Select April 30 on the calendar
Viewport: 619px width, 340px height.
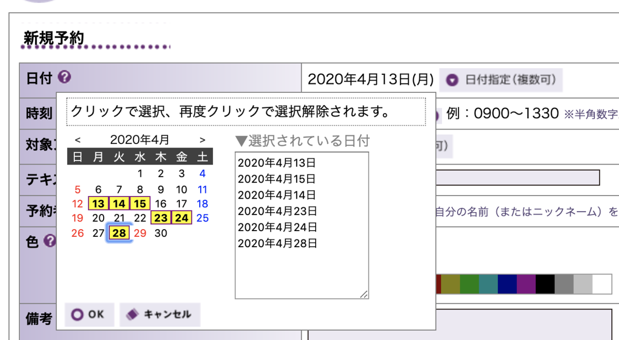[x=160, y=233]
